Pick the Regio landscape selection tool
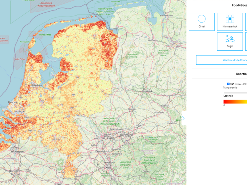This screenshot has height=185, width=247. point(230,41)
